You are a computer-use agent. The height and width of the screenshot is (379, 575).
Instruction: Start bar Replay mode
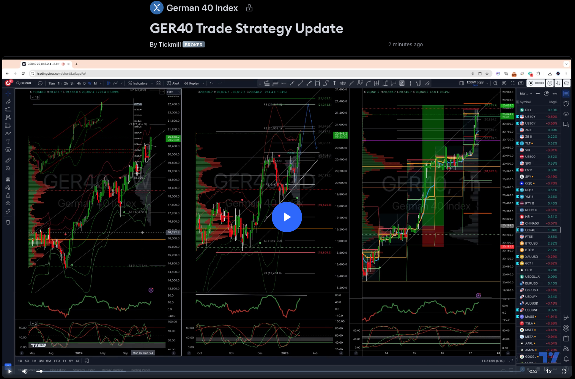192,83
